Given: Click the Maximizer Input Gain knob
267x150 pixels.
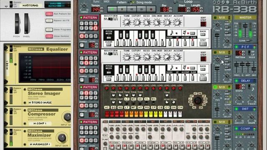Looking at the screenshot, I should [62, 138].
